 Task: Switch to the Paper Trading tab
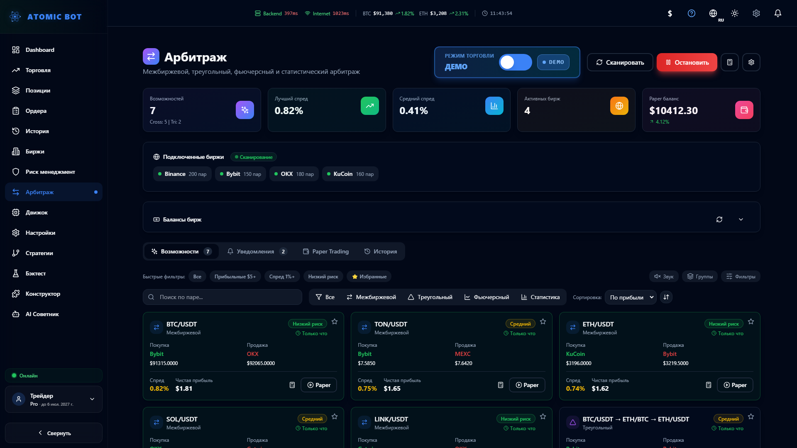(x=326, y=251)
